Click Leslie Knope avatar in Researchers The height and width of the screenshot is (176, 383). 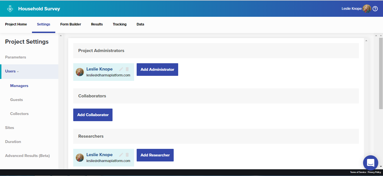coord(80,158)
